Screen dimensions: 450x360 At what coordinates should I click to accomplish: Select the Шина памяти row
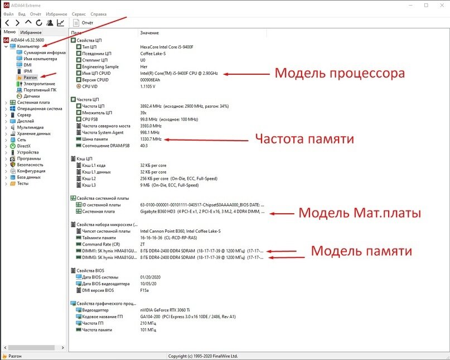click(167, 139)
